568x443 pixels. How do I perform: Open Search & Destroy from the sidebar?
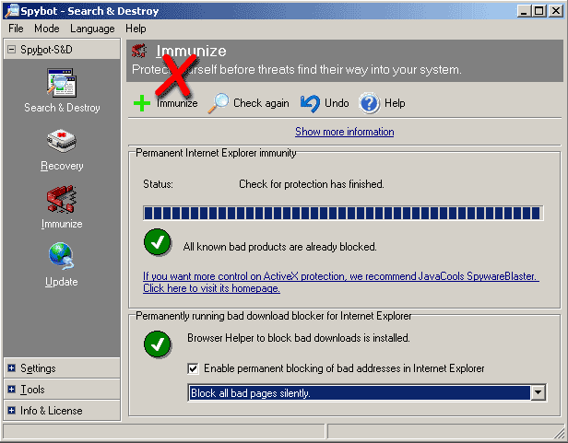pos(62,85)
